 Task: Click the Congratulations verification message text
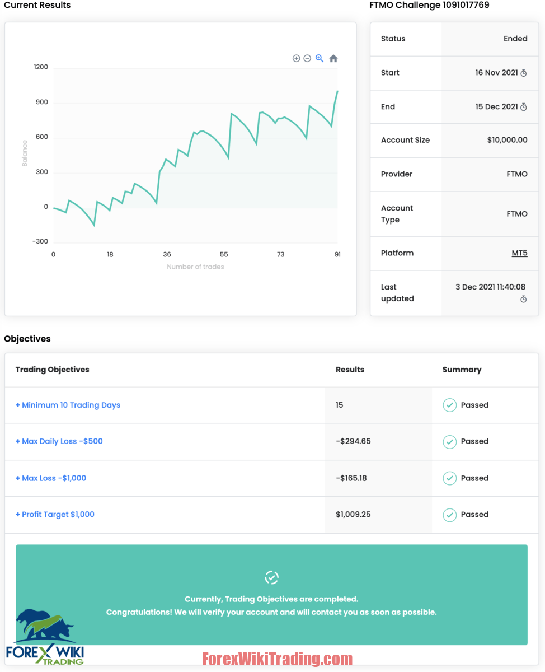pos(271,612)
